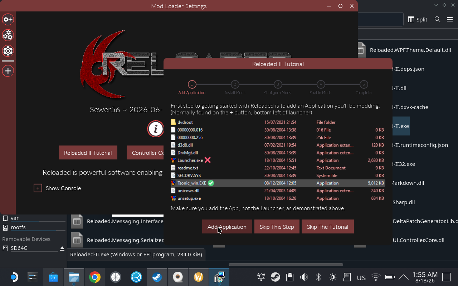458x286 pixels.
Task: Click the Dolphin location bar field
Action: click(x=380, y=19)
